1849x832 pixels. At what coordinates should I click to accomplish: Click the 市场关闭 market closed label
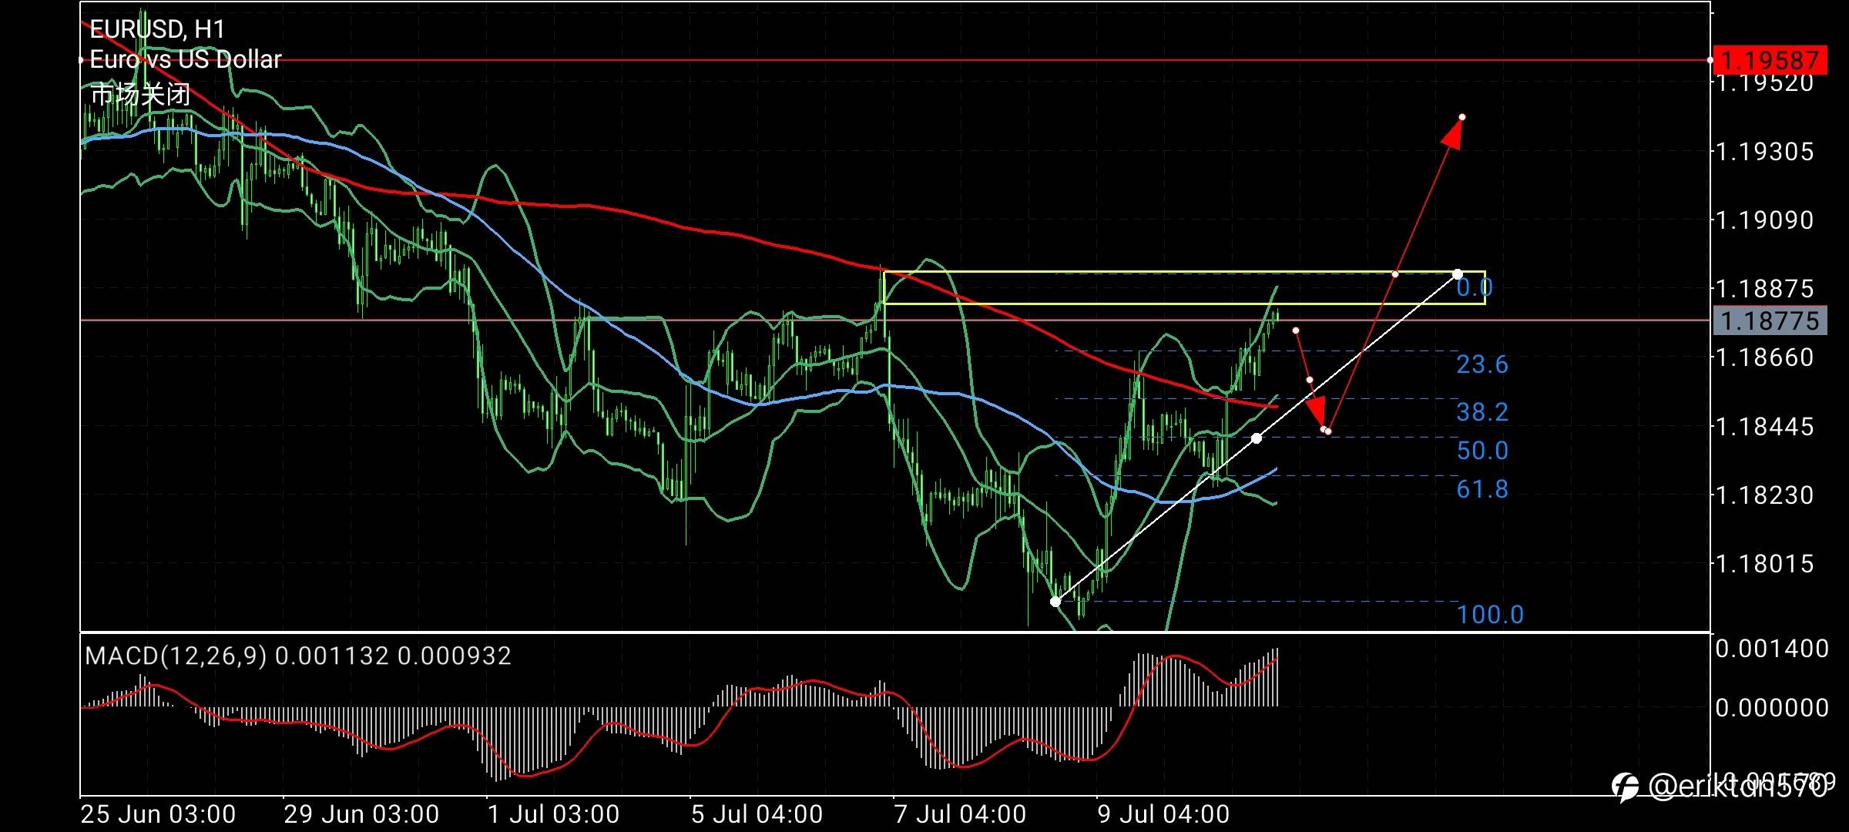(x=140, y=95)
